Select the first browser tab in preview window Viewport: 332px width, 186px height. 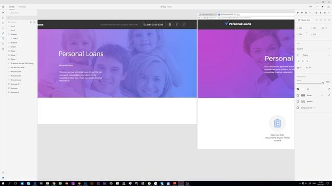pos(208,14)
